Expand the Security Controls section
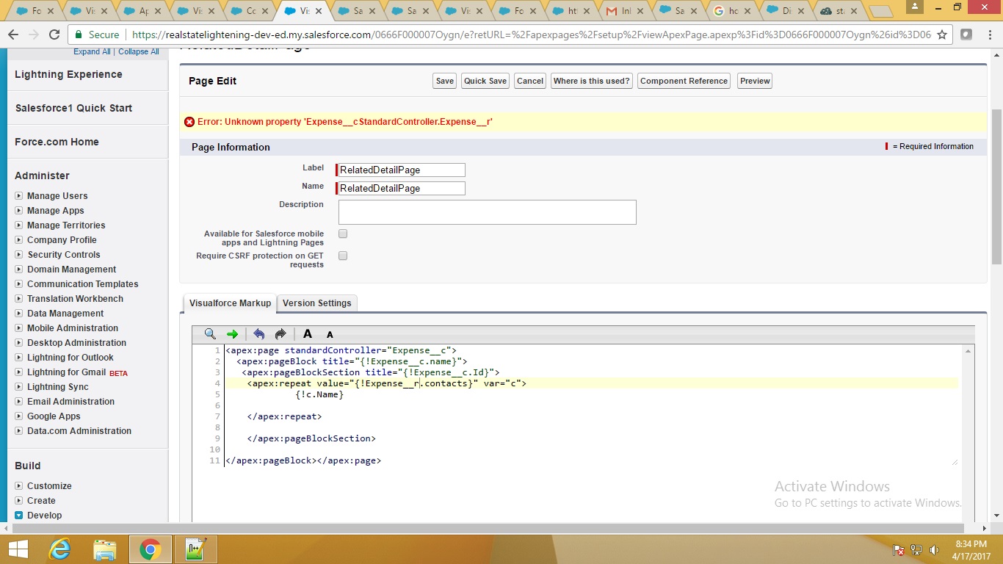1003x564 pixels. [19, 255]
